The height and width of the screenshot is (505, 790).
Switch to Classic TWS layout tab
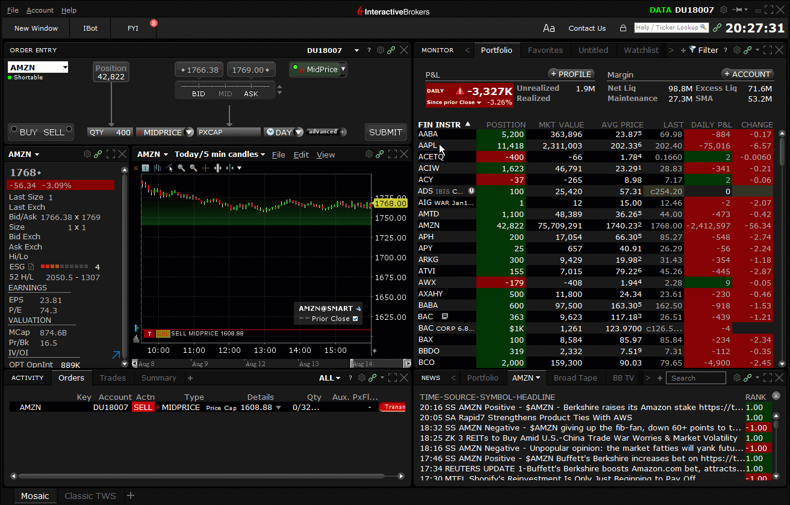(90, 496)
